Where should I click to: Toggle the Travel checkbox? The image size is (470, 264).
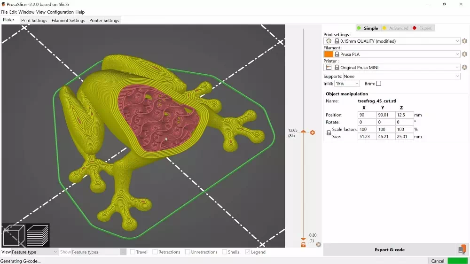point(133,252)
